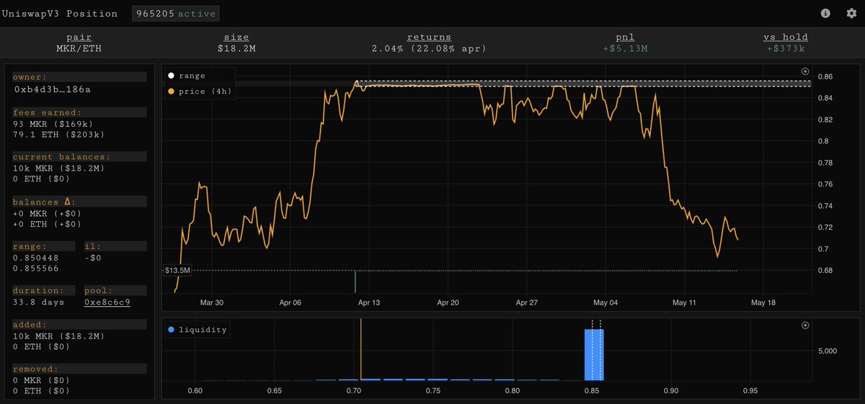
Task: Click the $13.5M marker on price chart
Action: coord(177,270)
